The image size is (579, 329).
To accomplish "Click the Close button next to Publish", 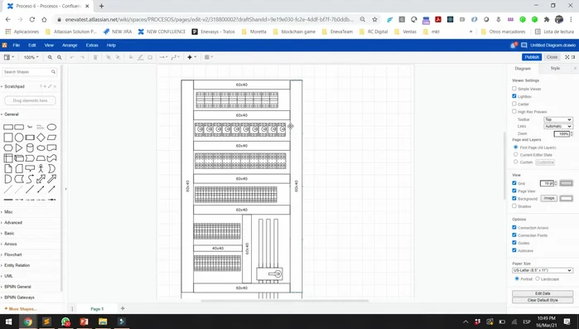I will click(552, 57).
